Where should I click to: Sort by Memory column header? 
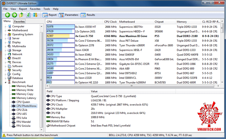188,22
